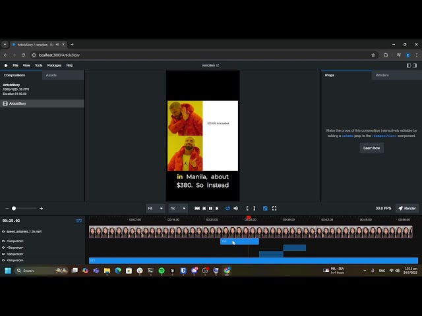This screenshot has height=316, width=422.
Task: Switch to the Props tab
Action: pos(346,75)
